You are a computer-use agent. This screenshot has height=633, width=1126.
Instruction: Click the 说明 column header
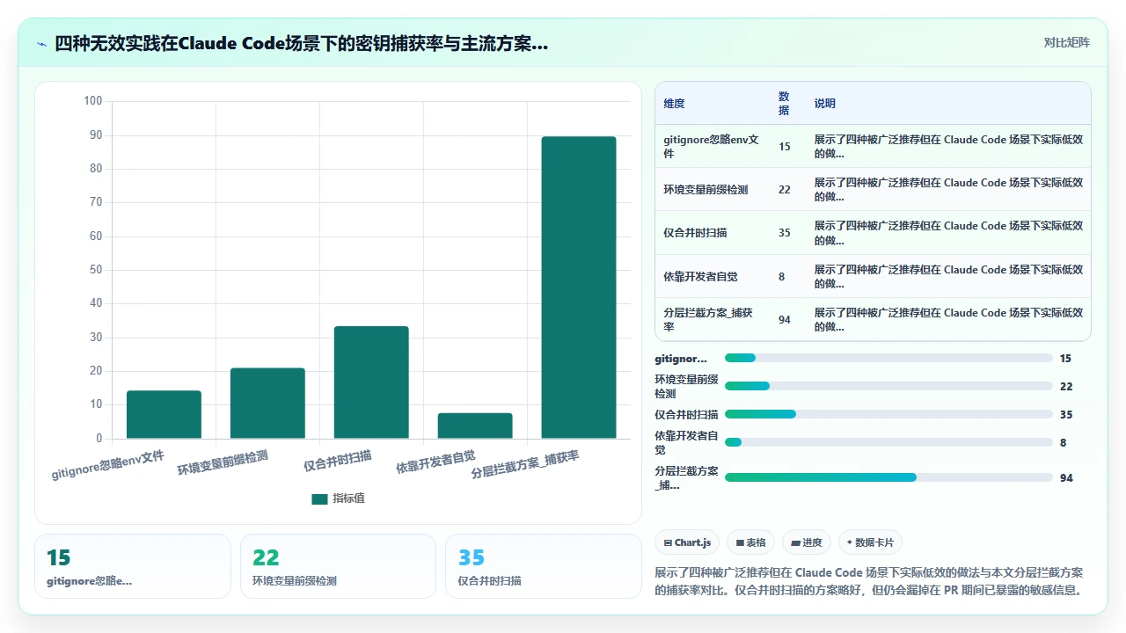(825, 104)
